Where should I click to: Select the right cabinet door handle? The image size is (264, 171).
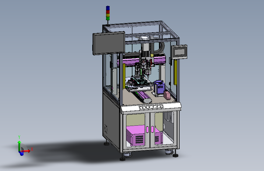coord(152,129)
